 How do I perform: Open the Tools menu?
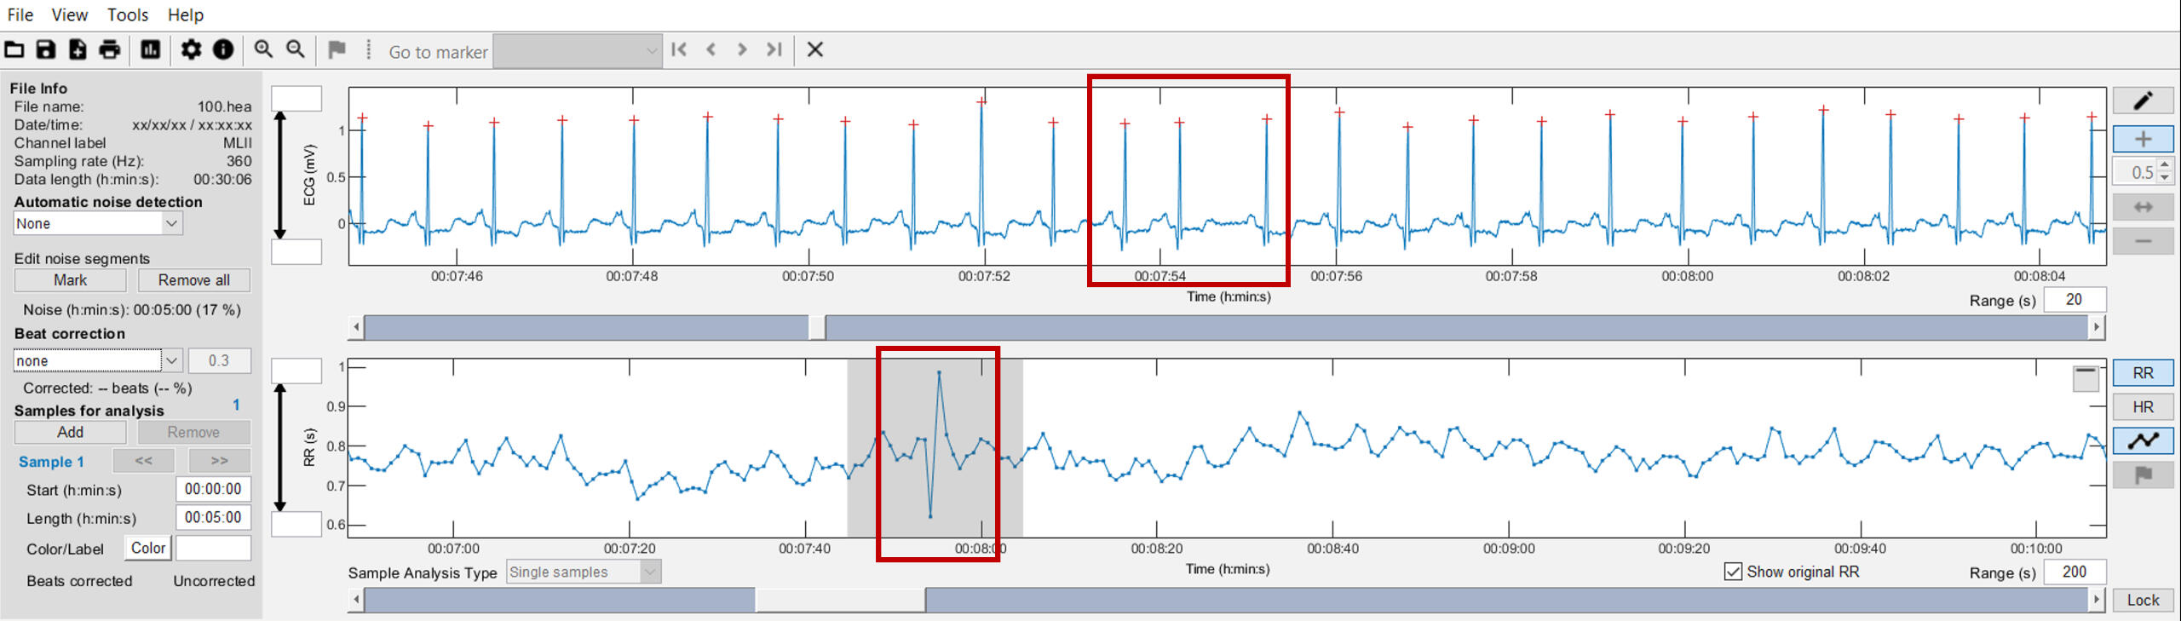click(x=128, y=14)
